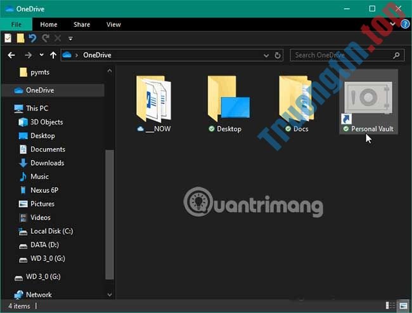Expand the ribbon with the chevron

pyautogui.click(x=392, y=24)
